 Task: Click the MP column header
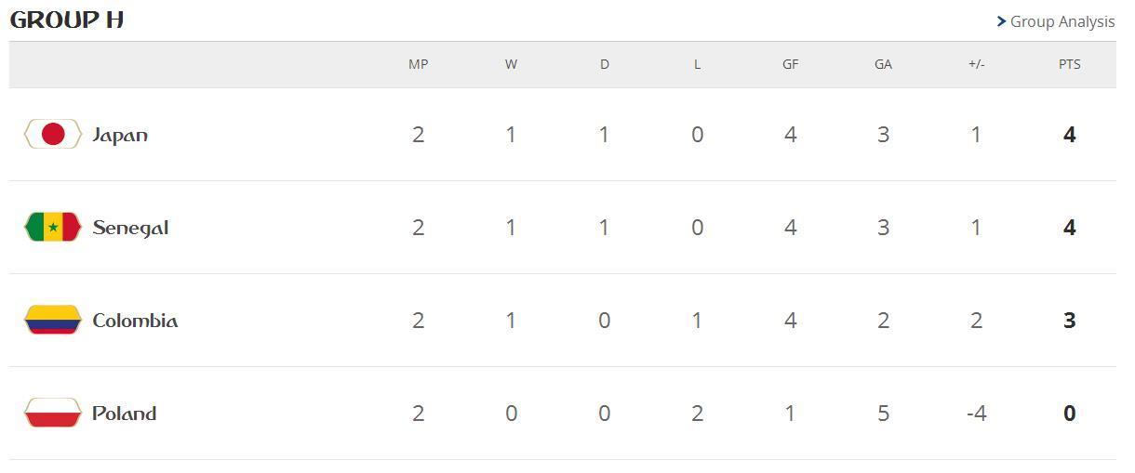tap(419, 64)
